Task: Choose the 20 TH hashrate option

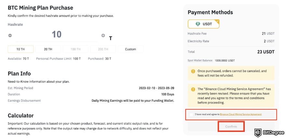Action: [x=48, y=49]
